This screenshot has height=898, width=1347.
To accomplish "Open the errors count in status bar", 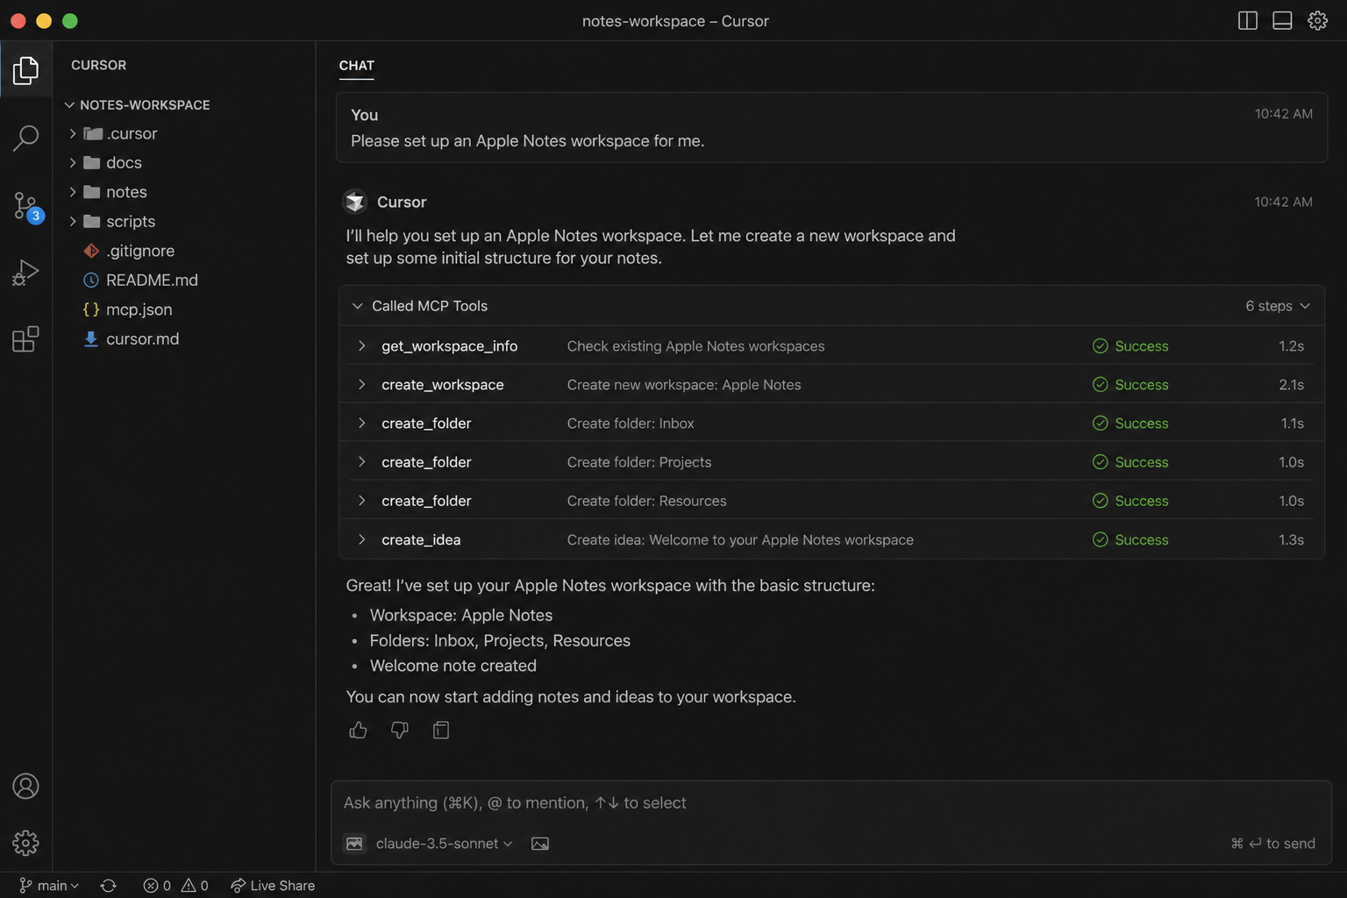I will pos(157,886).
